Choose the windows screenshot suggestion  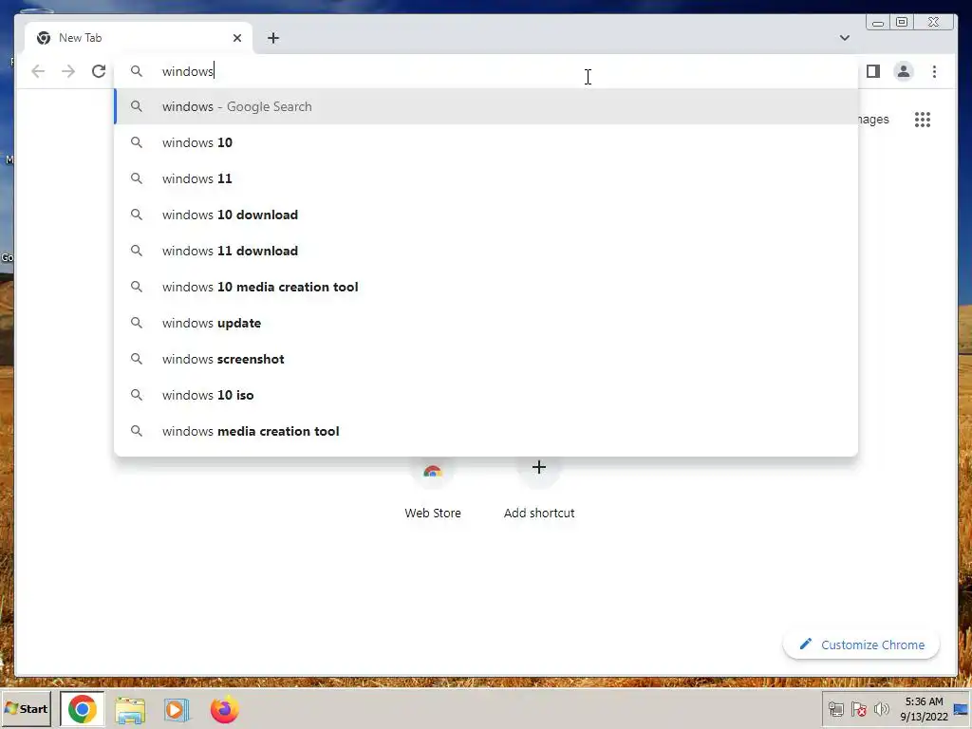pyautogui.click(x=486, y=359)
